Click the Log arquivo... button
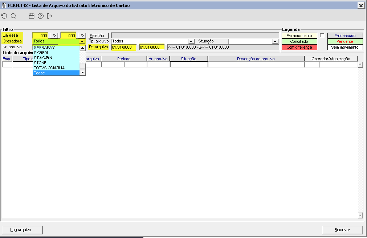This screenshot has width=367, height=238. click(22, 230)
